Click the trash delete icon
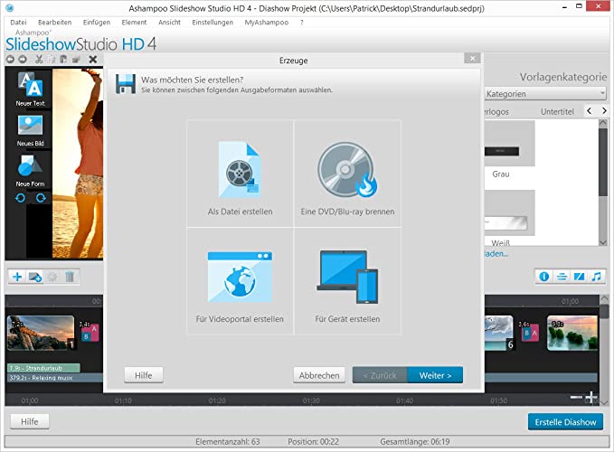Viewport: 614px width, 452px height. (x=71, y=277)
